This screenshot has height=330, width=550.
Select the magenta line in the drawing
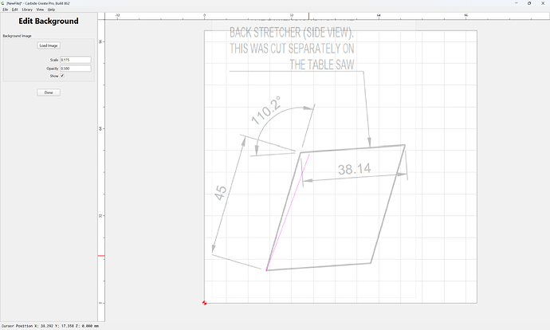(x=288, y=213)
